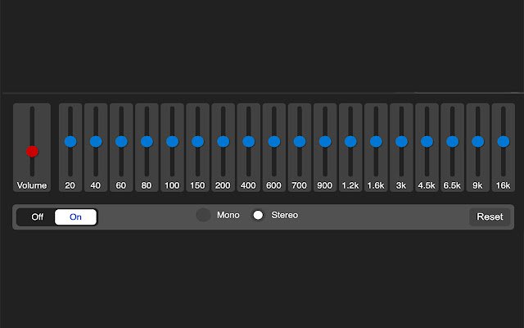Turn the equalizer On

click(75, 216)
